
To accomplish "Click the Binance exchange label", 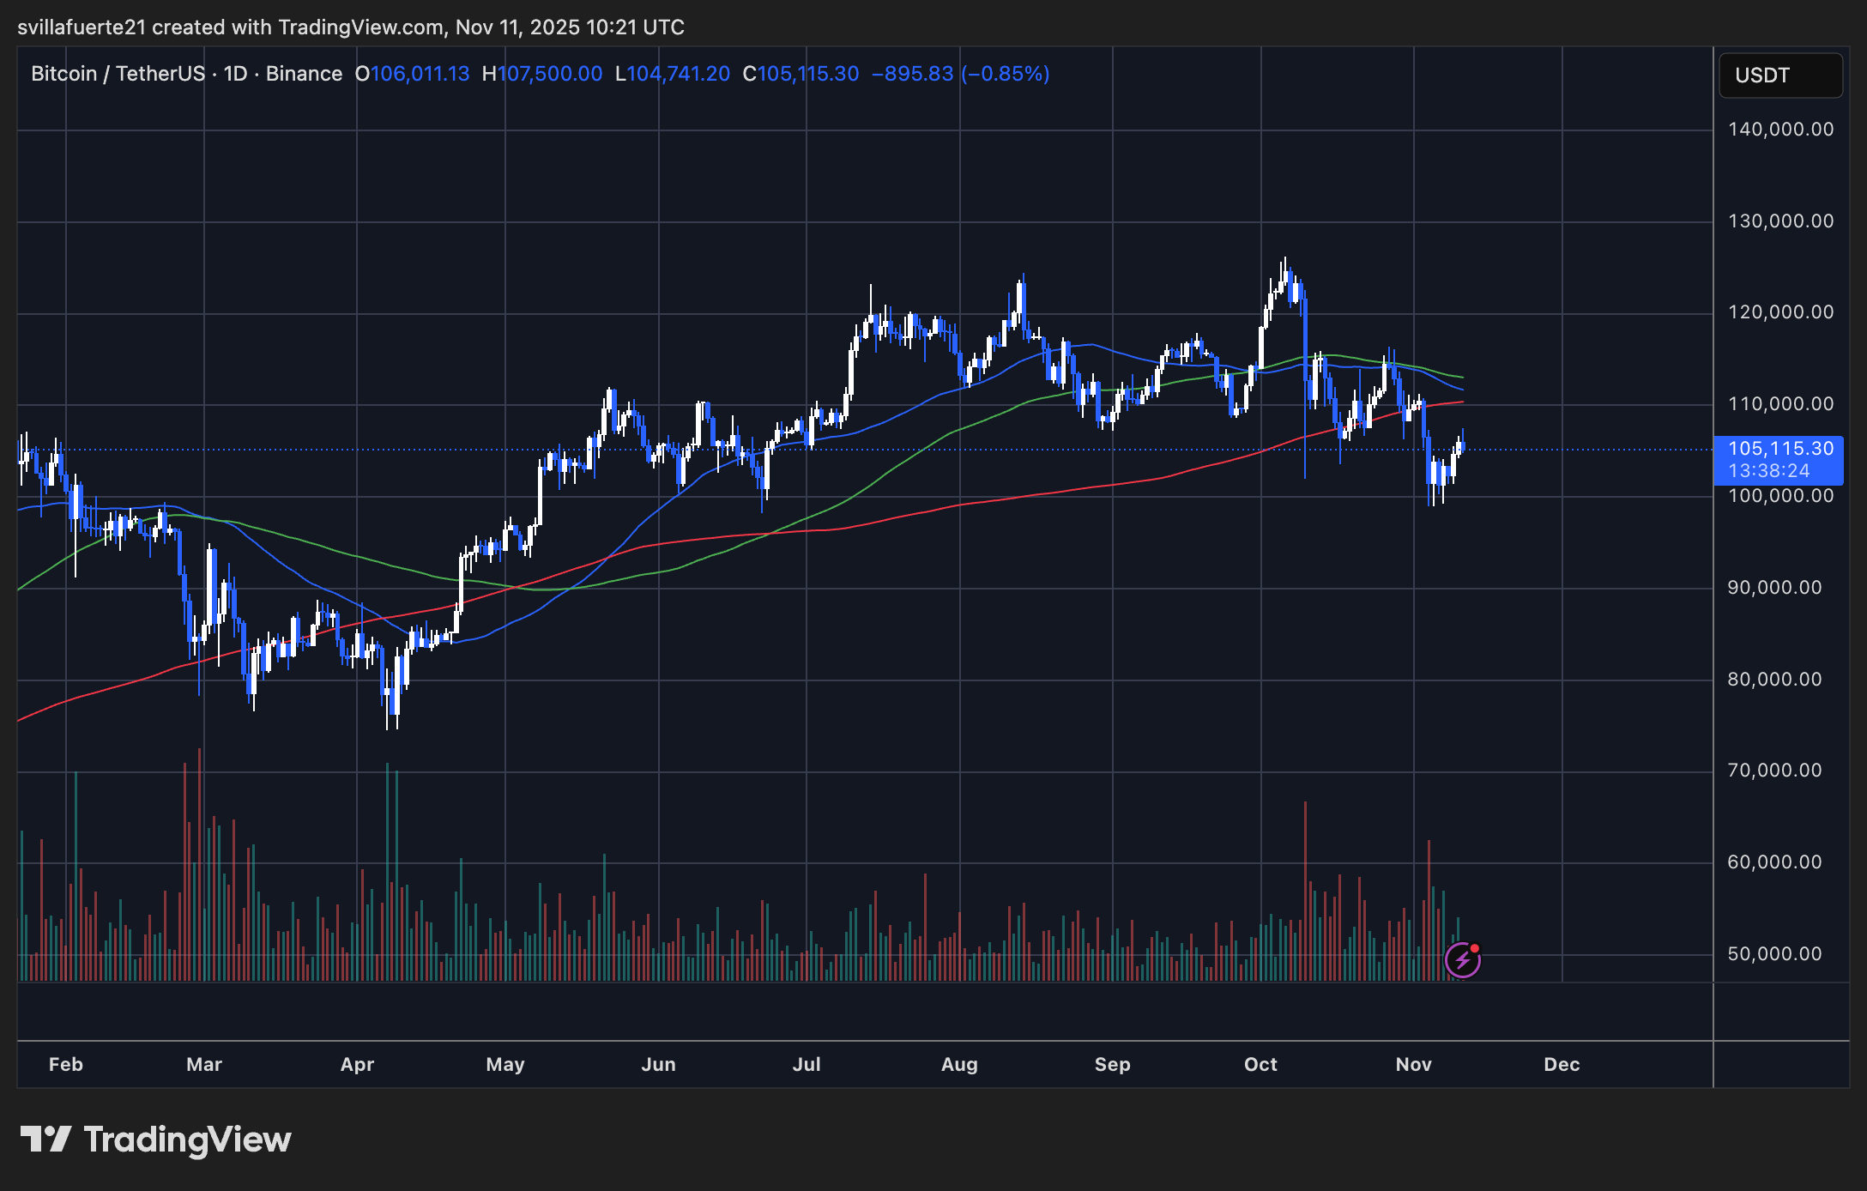I will 304,74.
